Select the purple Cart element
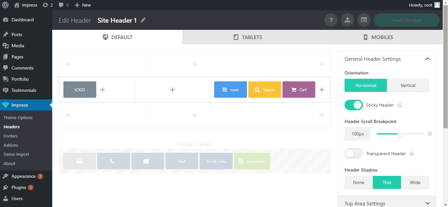 tap(299, 90)
